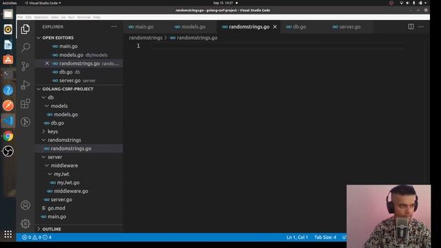Open the Terminal menu
Image resolution: width=441 pixels, height=248 pixels.
point(84,17)
